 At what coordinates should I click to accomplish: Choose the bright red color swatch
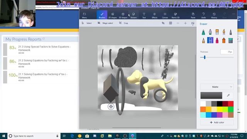pos(231,104)
